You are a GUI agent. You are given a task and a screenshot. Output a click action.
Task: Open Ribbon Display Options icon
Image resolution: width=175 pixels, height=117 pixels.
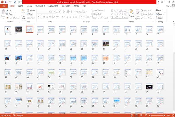162,2
